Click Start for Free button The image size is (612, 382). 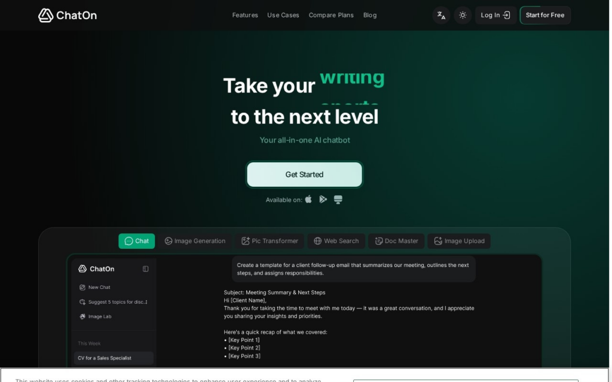coord(545,15)
